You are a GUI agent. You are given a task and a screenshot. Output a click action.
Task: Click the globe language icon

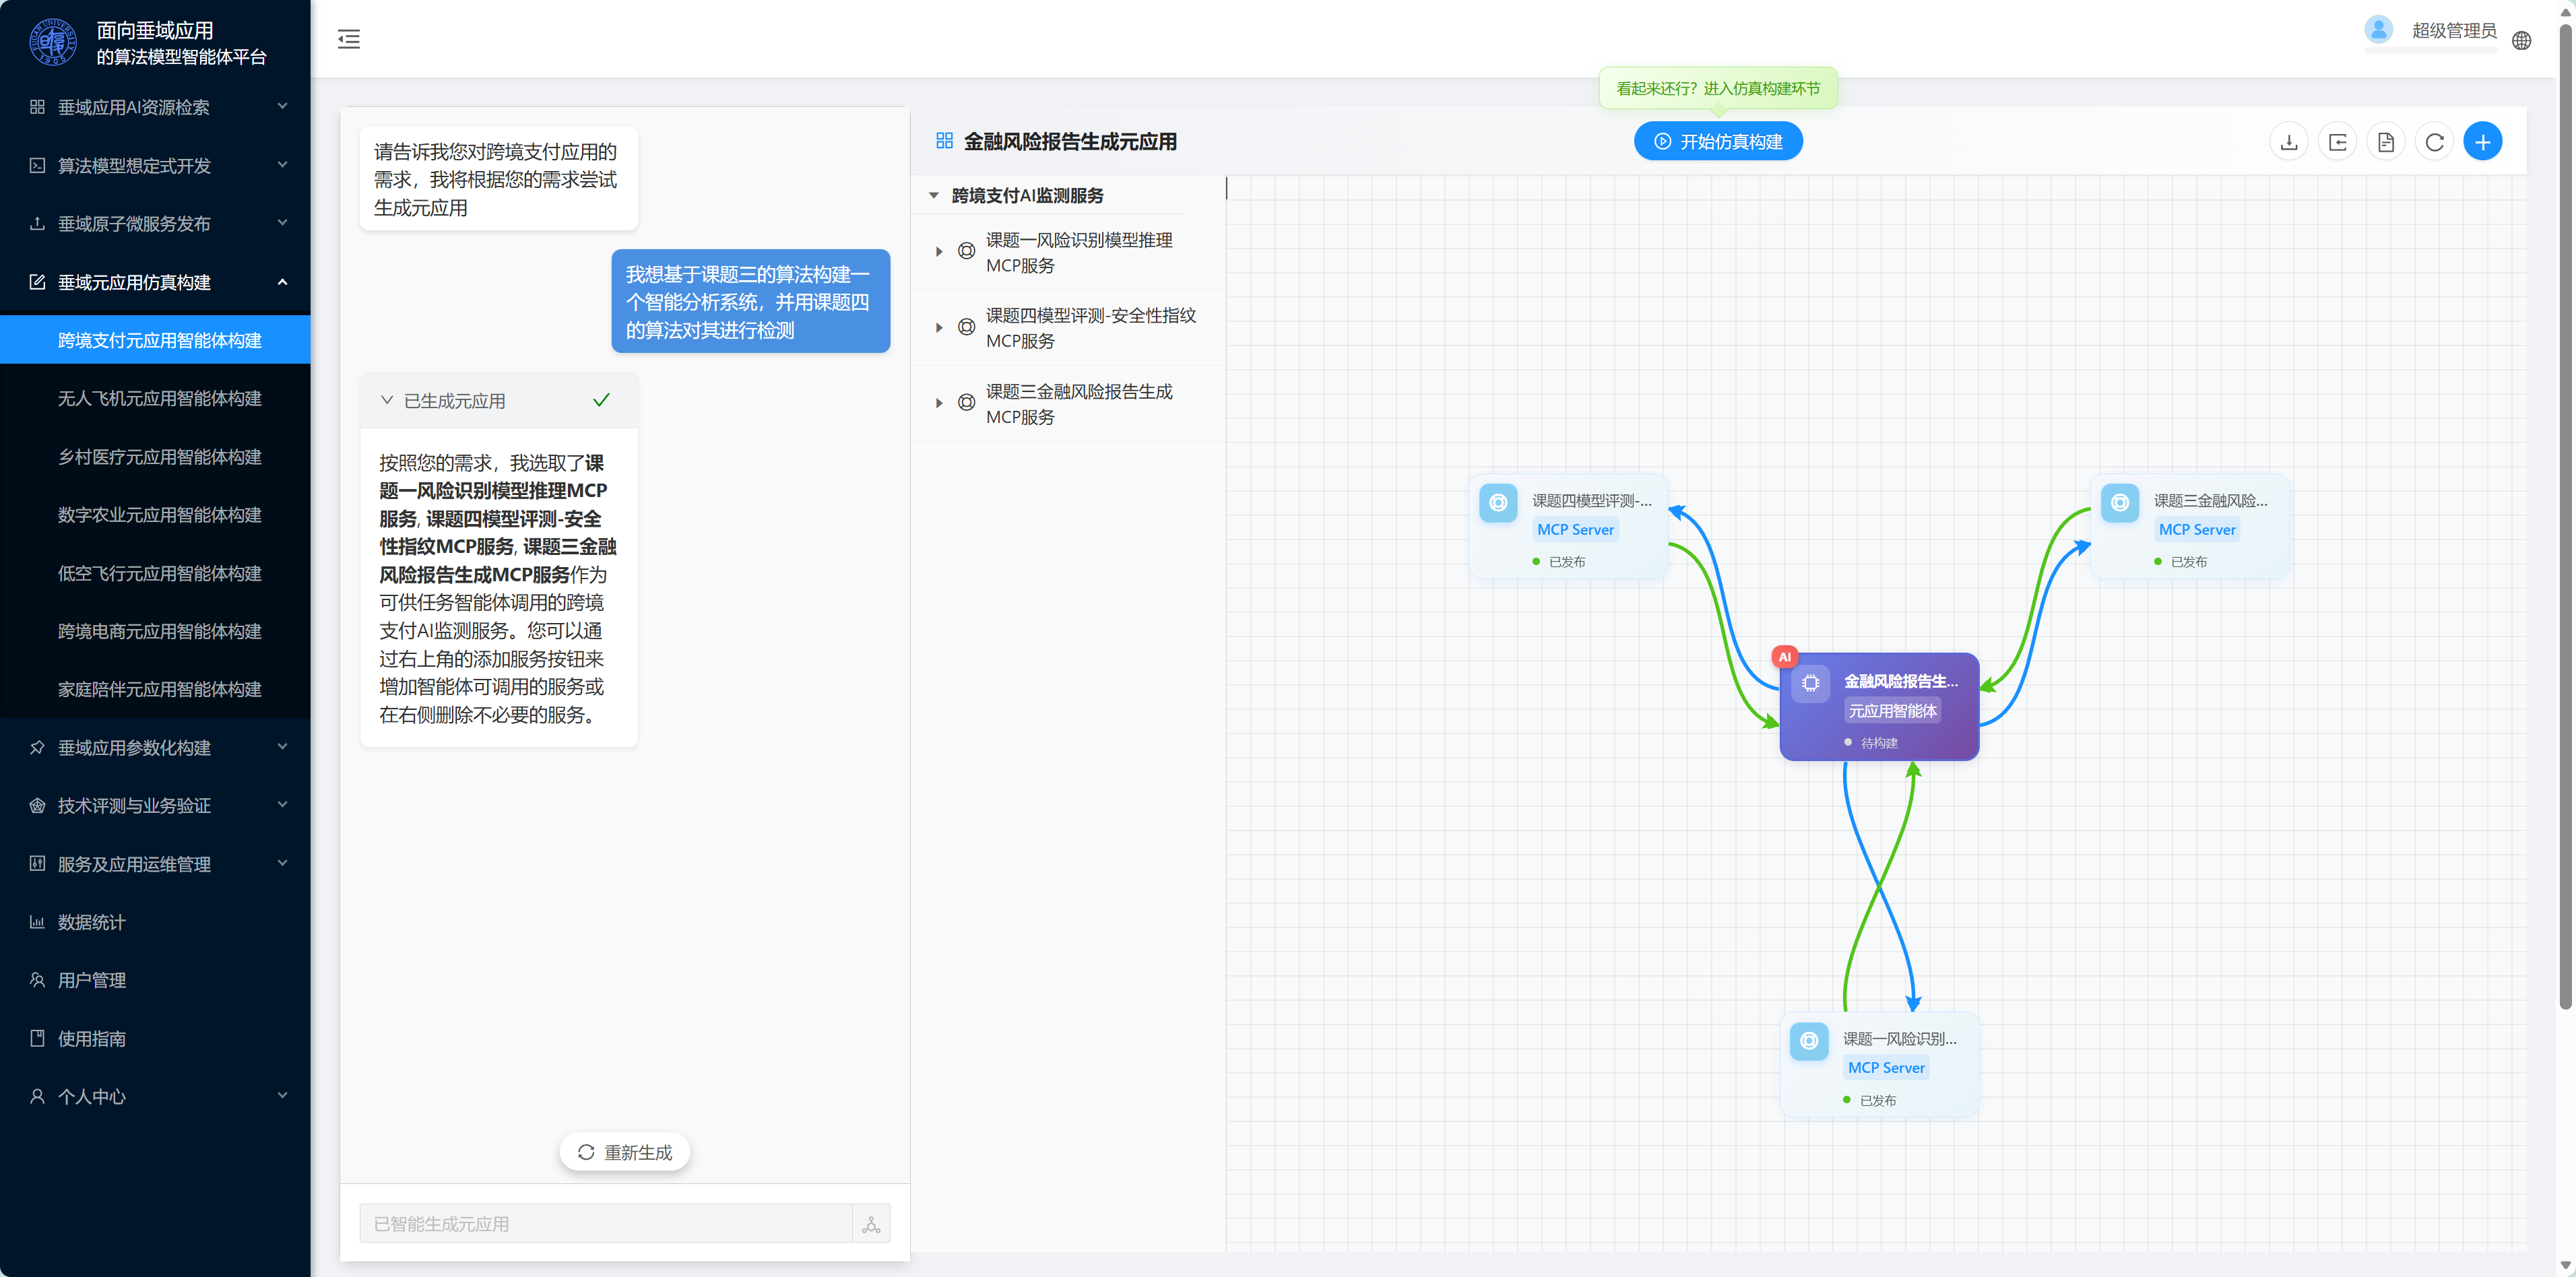pos(2522,41)
